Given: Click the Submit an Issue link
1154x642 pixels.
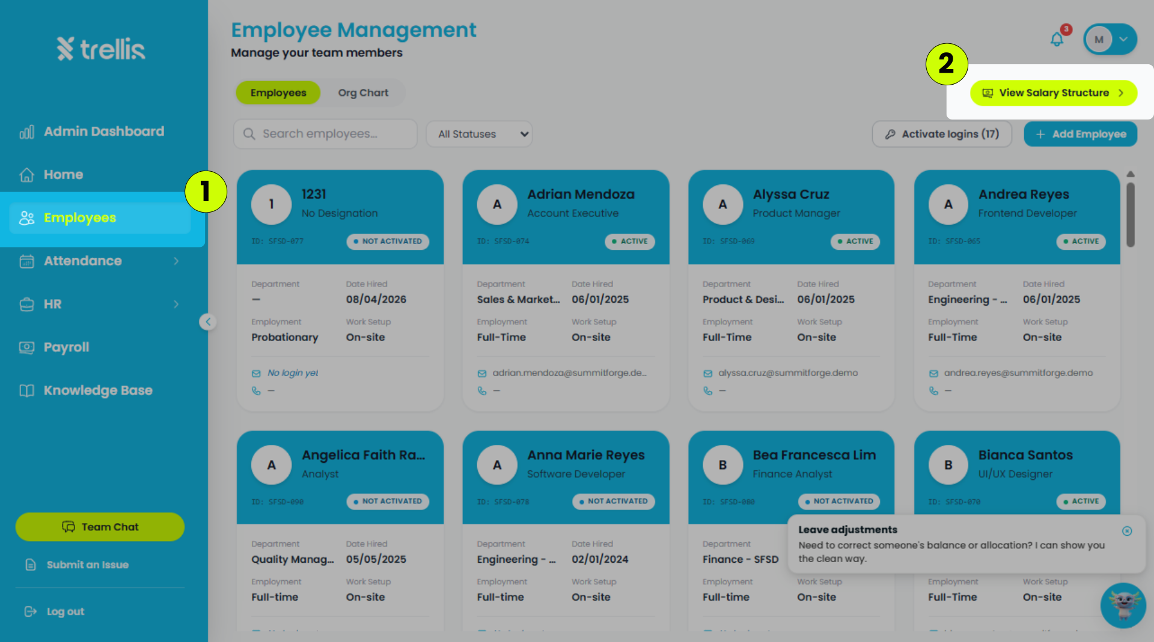Looking at the screenshot, I should tap(87, 565).
